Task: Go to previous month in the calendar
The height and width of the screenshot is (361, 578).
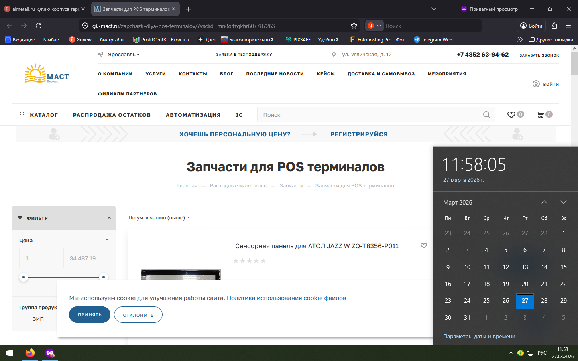Action: pos(544,202)
